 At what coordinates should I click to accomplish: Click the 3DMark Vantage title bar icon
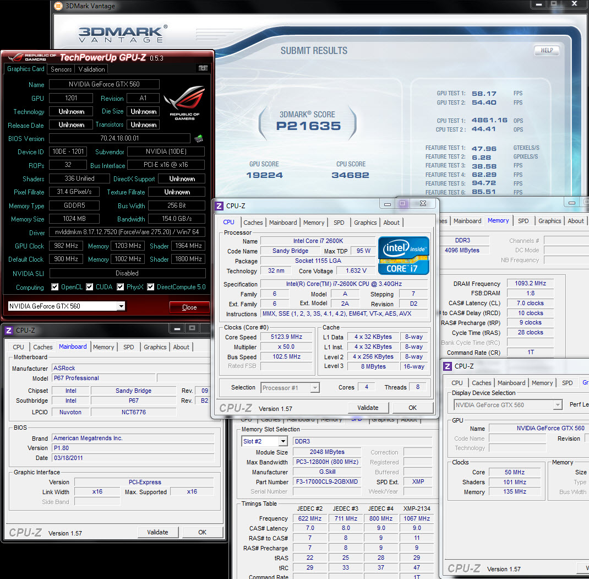pos(58,6)
